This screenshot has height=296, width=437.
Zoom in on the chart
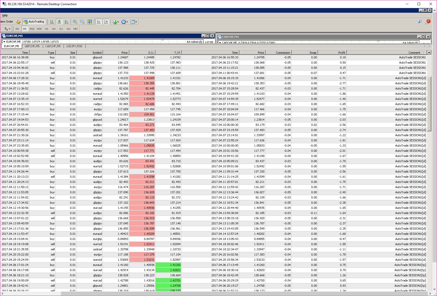tap(75, 22)
